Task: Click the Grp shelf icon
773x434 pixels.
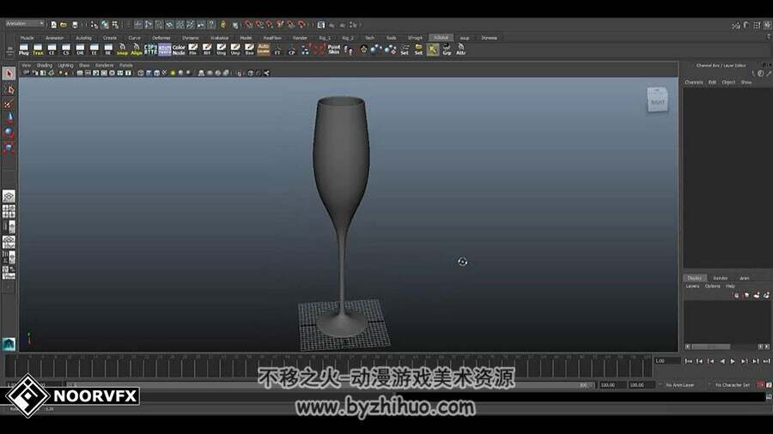Action: tap(447, 49)
